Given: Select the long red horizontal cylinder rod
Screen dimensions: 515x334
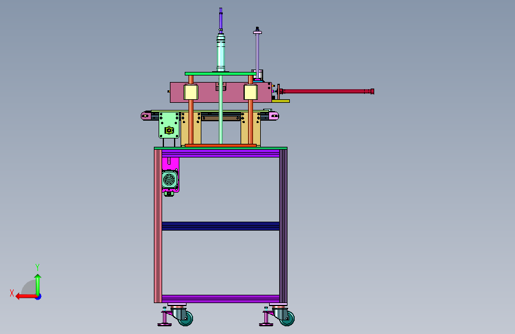Looking at the screenshot, I should click(x=327, y=92).
